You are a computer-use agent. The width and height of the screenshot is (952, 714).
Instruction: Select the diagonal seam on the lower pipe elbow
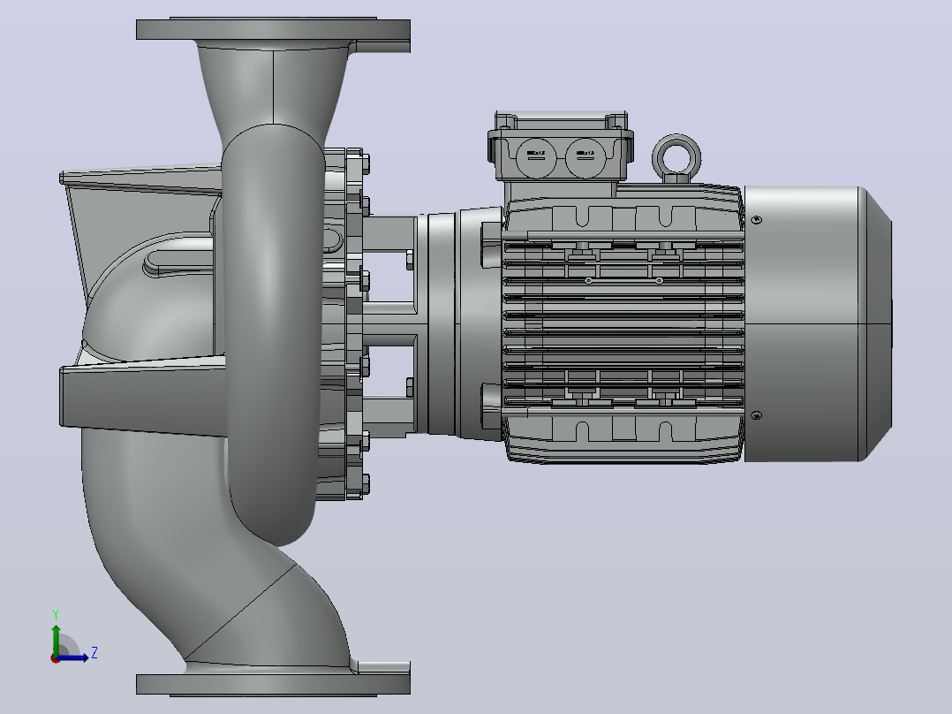tap(240, 611)
